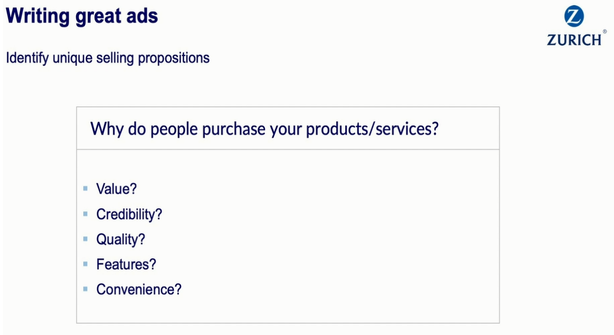The height and width of the screenshot is (335, 614).
Task: Select the Credibility? bullet item
Action: [129, 214]
